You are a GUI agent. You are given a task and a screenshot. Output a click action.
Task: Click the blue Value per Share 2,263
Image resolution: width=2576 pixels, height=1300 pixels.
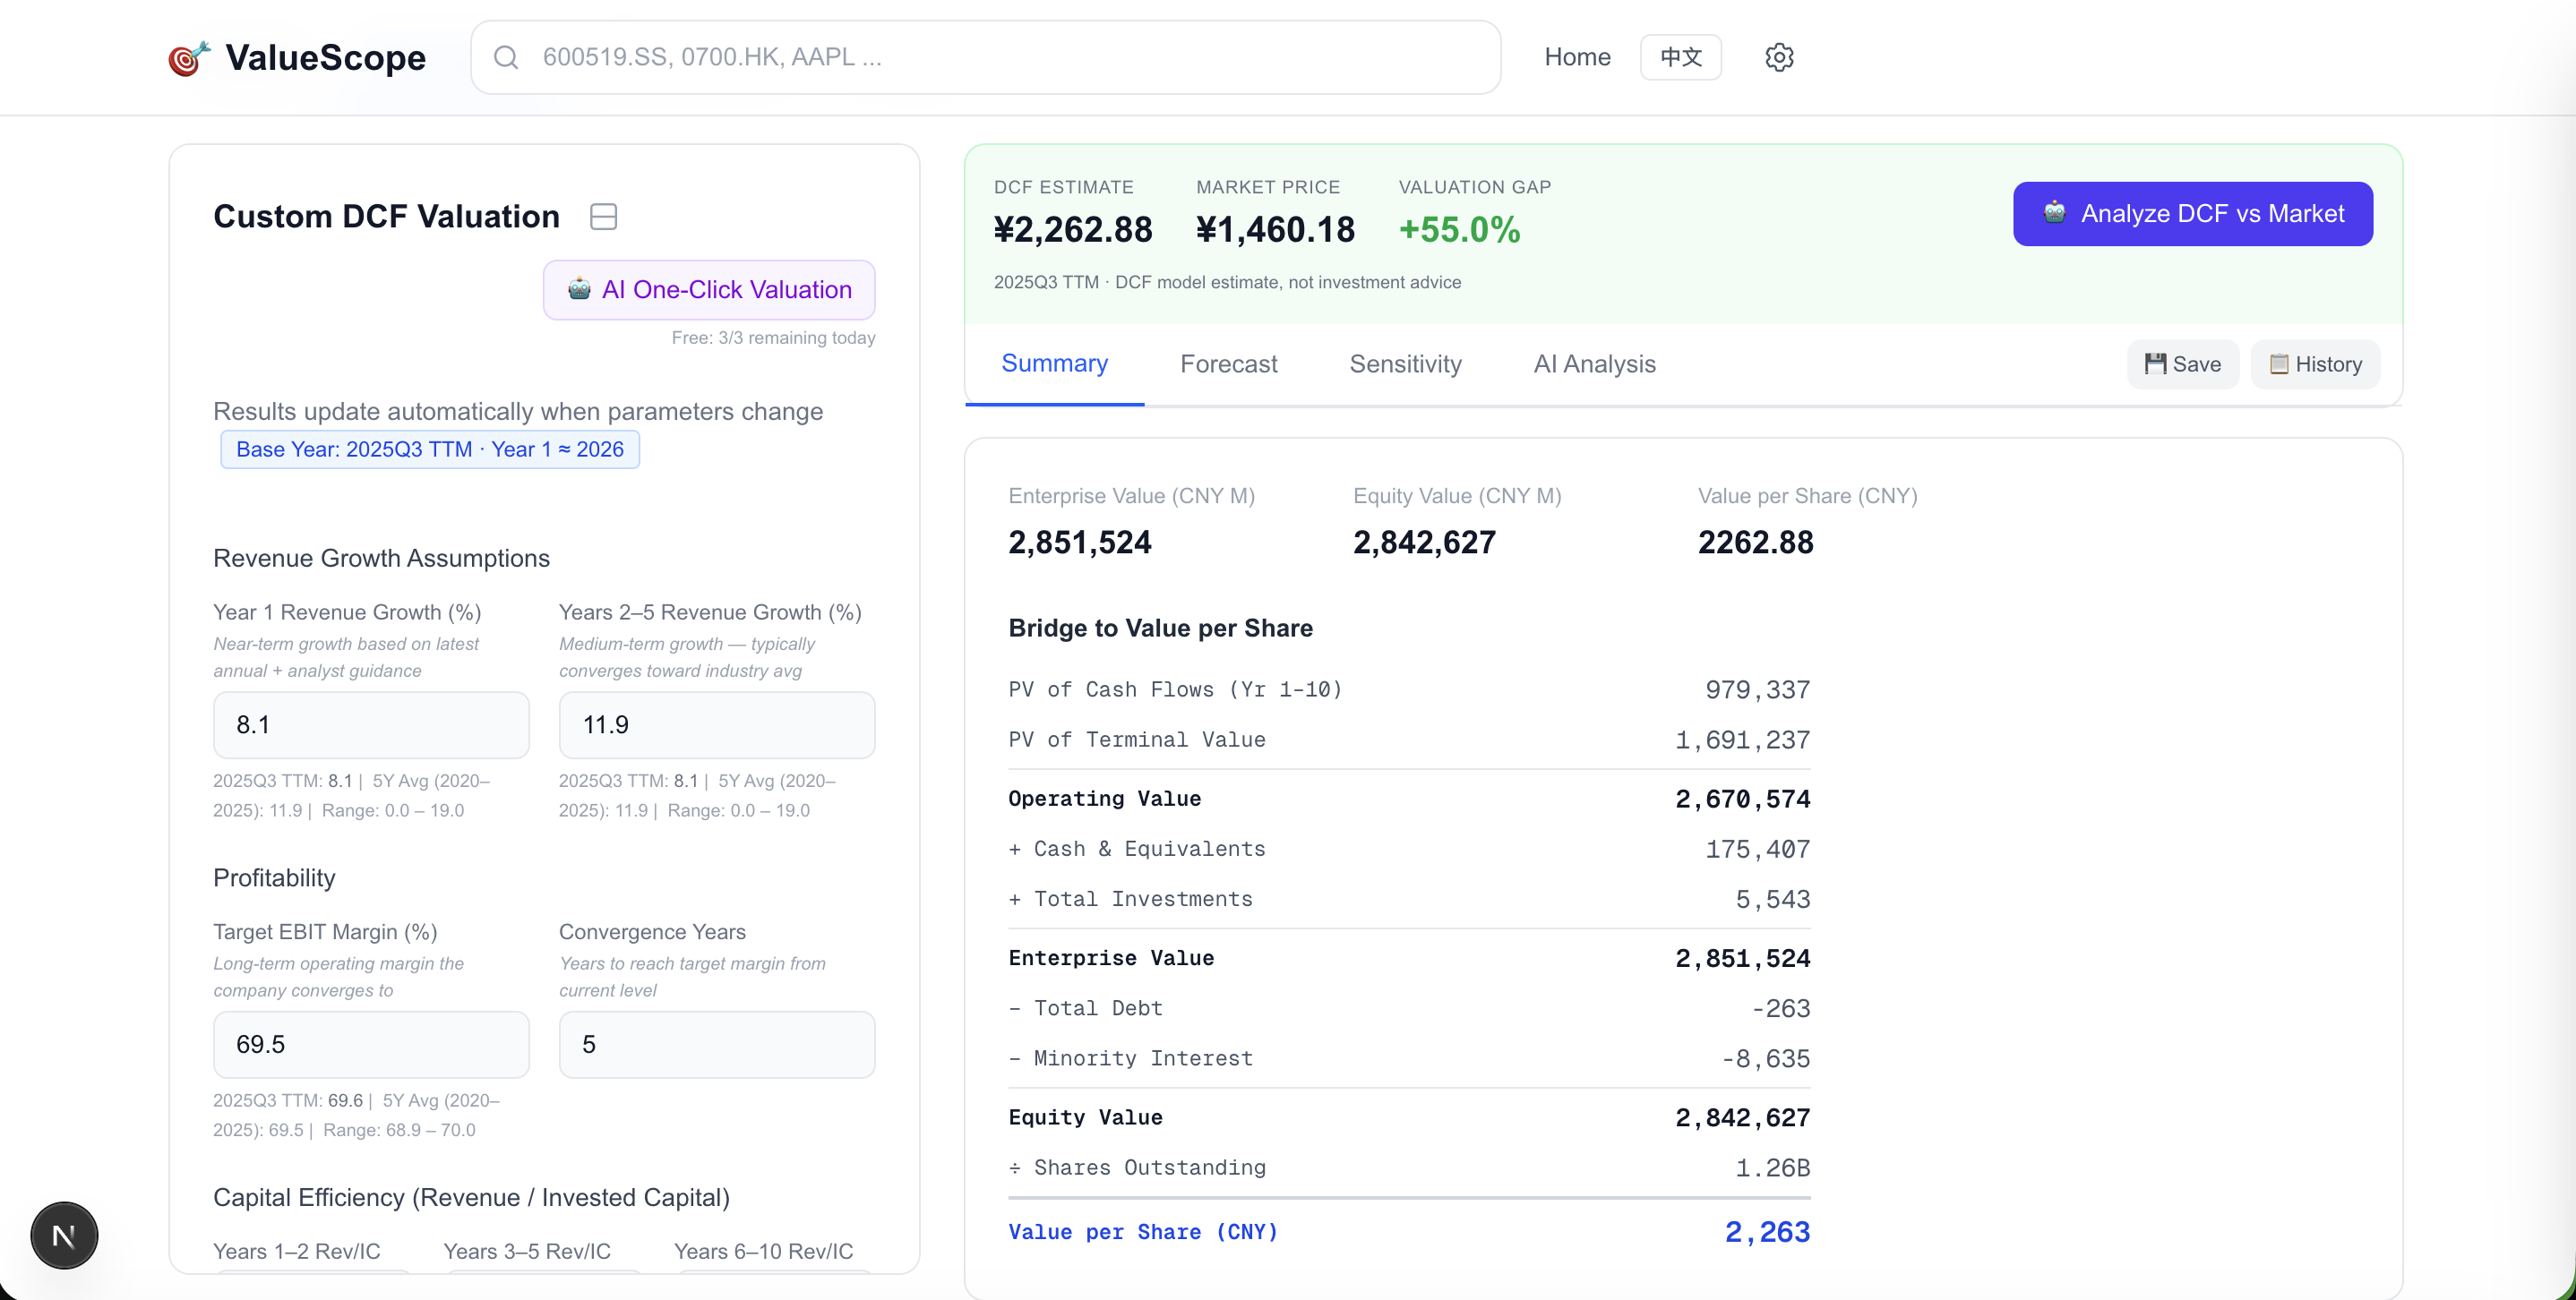(x=1767, y=1231)
